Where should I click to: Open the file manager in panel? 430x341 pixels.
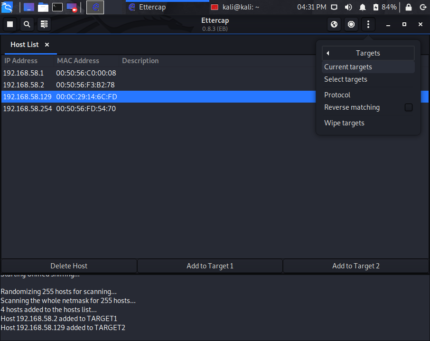tap(43, 7)
